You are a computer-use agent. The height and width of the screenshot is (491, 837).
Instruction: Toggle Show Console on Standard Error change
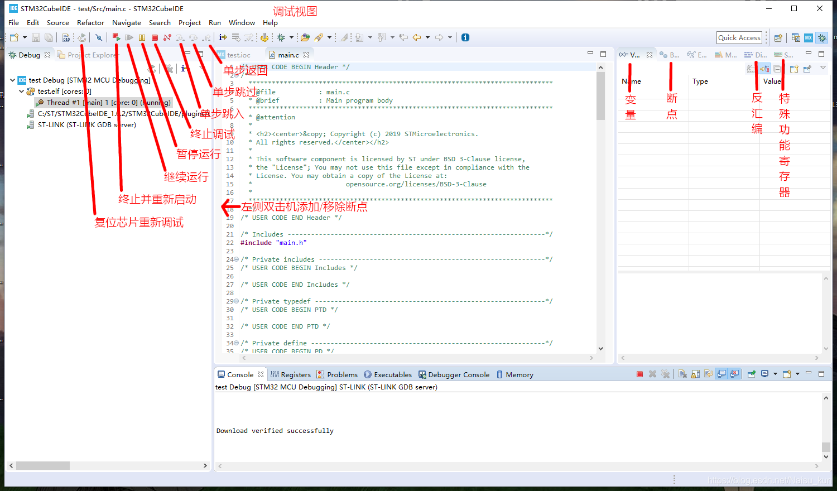click(x=734, y=374)
